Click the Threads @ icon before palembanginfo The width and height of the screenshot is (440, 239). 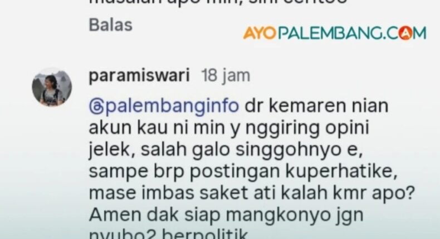click(96, 107)
